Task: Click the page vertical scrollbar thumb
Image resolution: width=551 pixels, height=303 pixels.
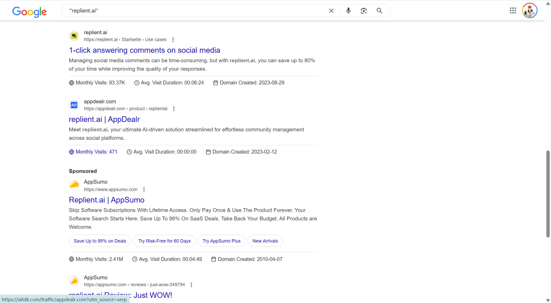Action: [547, 194]
